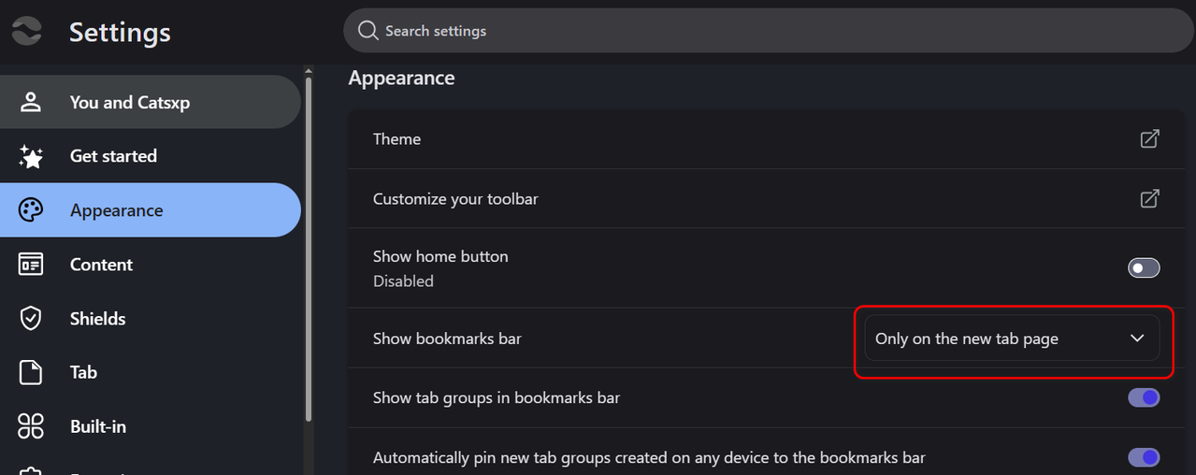Click the Get started sparkle icon
This screenshot has width=1196, height=475.
(x=31, y=156)
